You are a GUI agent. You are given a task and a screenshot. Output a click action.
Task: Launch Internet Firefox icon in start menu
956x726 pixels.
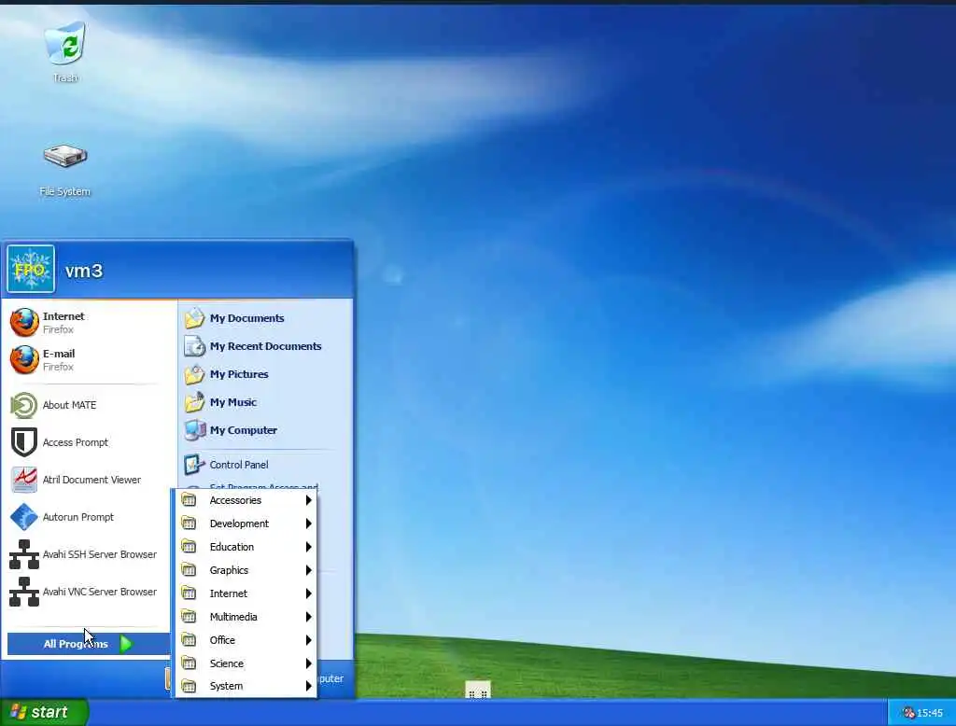click(x=24, y=323)
